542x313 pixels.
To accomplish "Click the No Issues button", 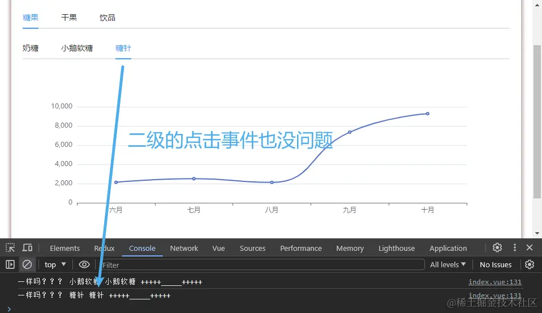I will click(x=496, y=264).
